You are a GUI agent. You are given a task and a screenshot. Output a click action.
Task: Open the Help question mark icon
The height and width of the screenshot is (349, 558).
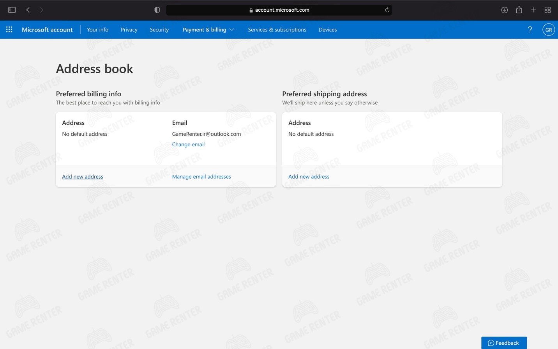pyautogui.click(x=530, y=30)
